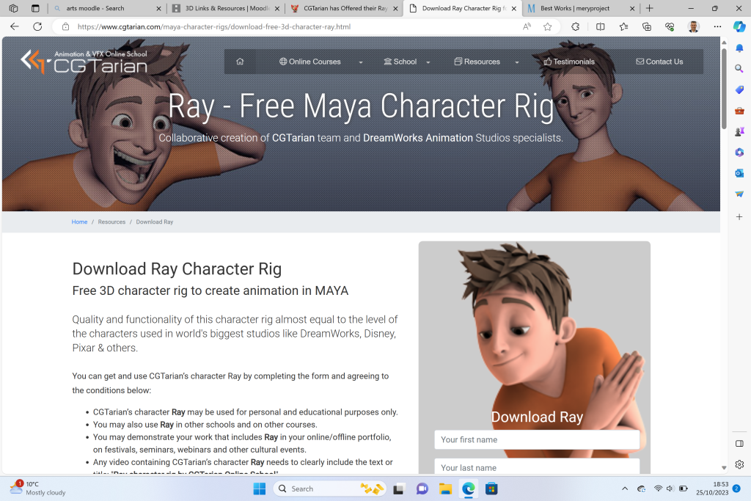Viewport: 751px width, 501px height.
Task: Open sidebar Games chess icon
Action: pyautogui.click(x=739, y=131)
